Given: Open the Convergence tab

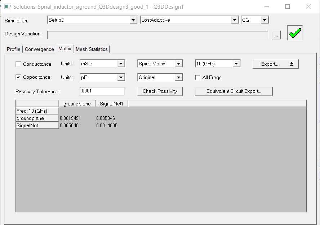Looking at the screenshot, I should pos(39,49).
